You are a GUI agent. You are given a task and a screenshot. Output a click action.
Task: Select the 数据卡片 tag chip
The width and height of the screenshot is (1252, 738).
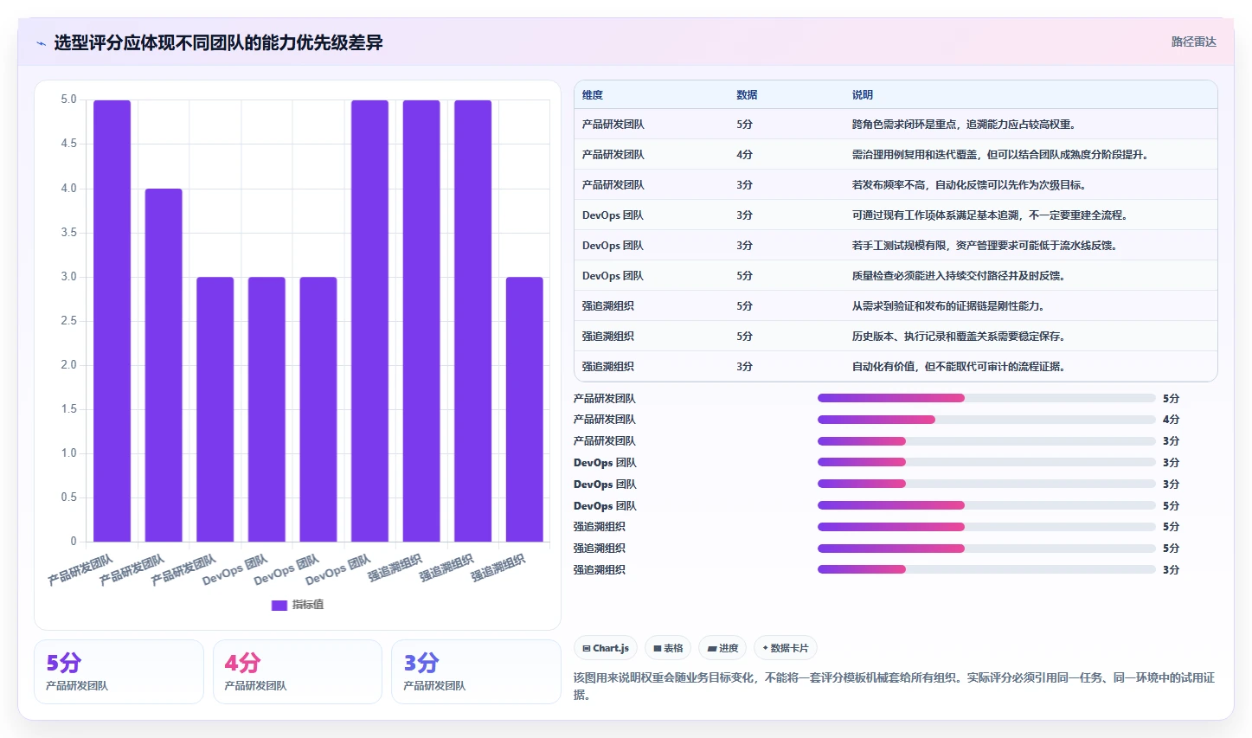(786, 648)
